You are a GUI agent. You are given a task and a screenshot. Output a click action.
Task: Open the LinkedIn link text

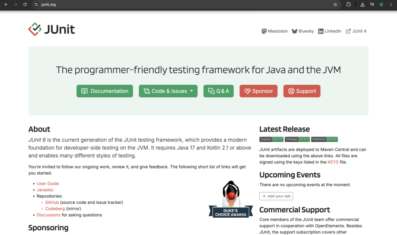[333, 31]
